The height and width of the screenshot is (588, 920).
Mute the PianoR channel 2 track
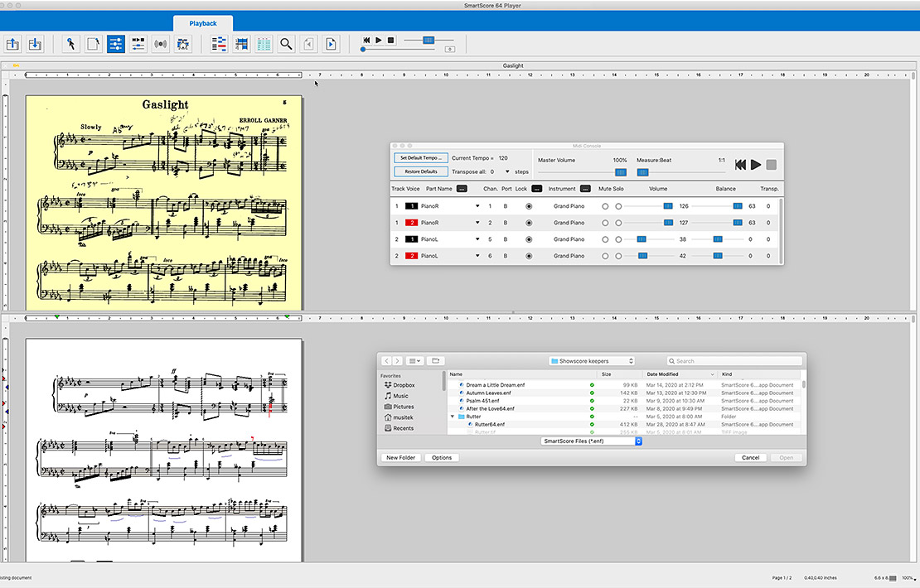[605, 223]
